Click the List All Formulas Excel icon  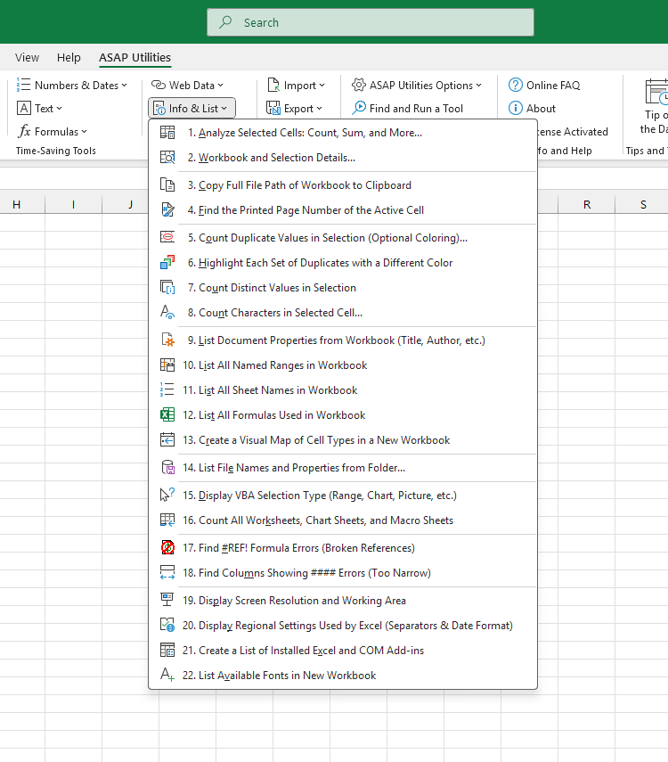pyautogui.click(x=167, y=415)
